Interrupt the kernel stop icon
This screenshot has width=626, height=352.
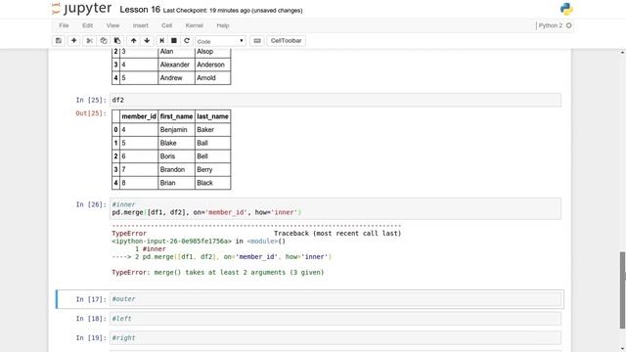coord(174,41)
